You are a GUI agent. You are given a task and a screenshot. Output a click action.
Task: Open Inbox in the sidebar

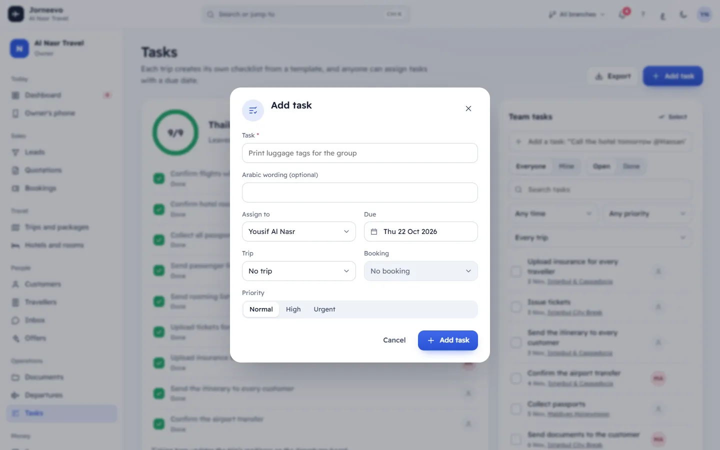click(61, 320)
